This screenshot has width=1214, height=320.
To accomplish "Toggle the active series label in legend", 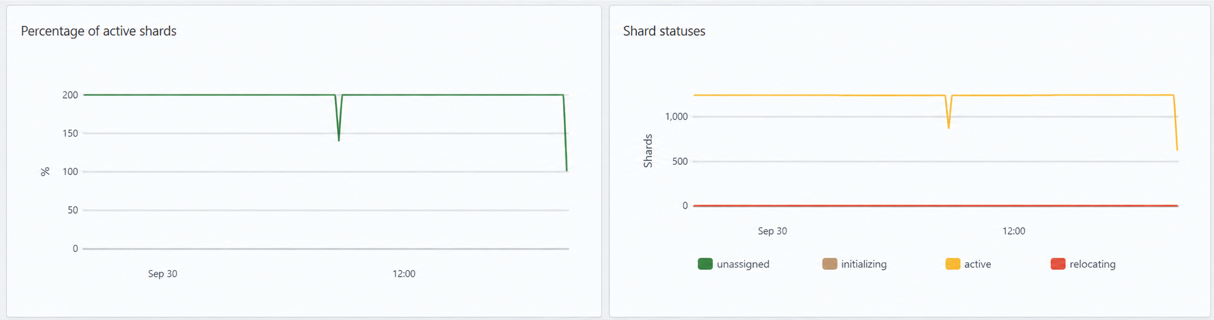I will tap(977, 264).
